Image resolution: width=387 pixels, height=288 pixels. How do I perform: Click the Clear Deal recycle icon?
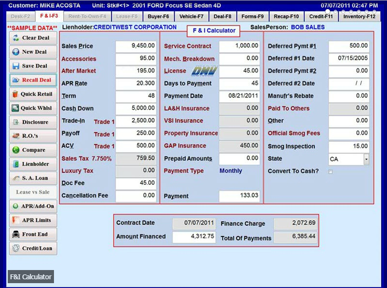[16, 38]
